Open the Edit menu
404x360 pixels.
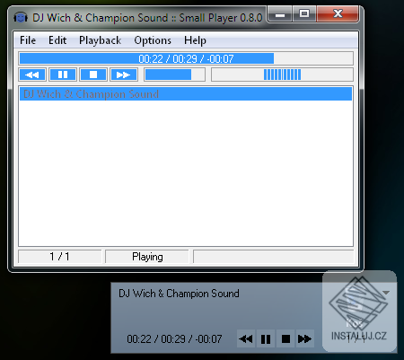click(x=57, y=40)
